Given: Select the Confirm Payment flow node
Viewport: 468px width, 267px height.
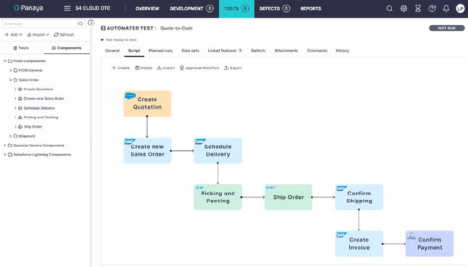Looking at the screenshot, I should [430, 244].
